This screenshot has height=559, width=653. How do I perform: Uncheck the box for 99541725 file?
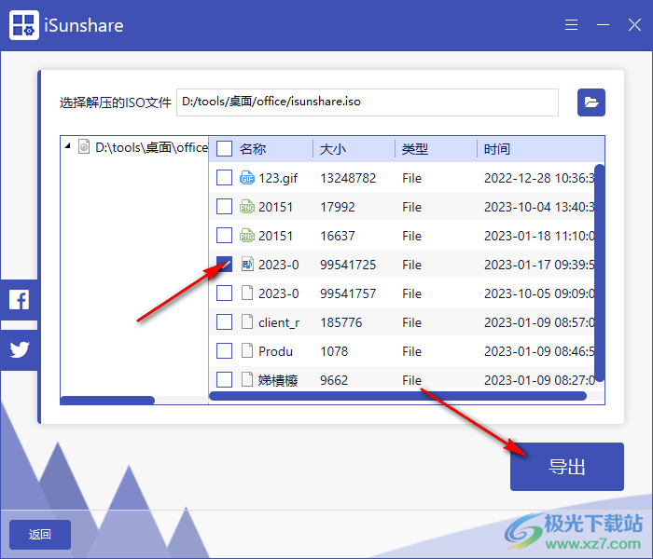(224, 264)
